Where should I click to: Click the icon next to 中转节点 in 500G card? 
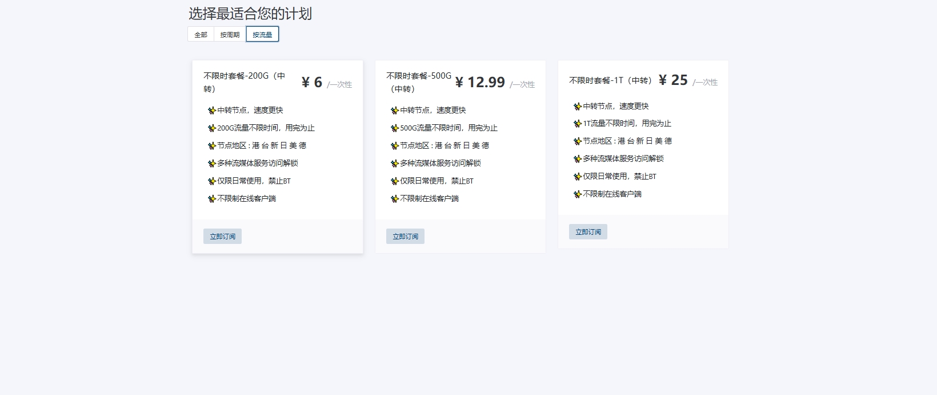click(x=395, y=111)
